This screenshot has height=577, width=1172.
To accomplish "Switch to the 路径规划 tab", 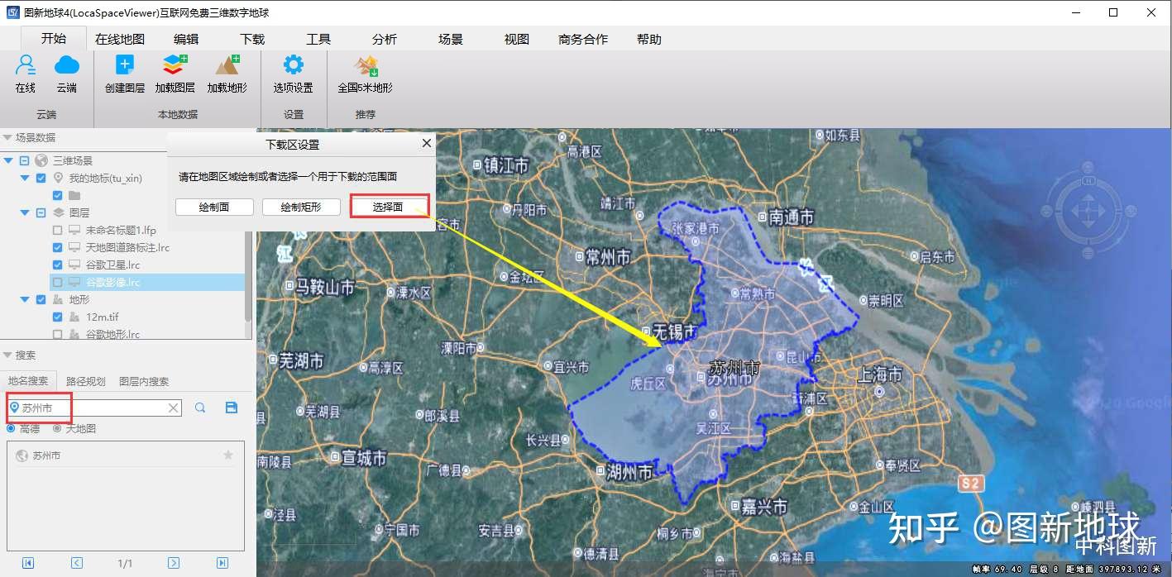I will pos(86,381).
